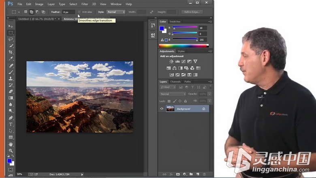Image resolution: width=316 pixels, height=178 pixels.
Task: Create a new layer button
Action: (198, 174)
